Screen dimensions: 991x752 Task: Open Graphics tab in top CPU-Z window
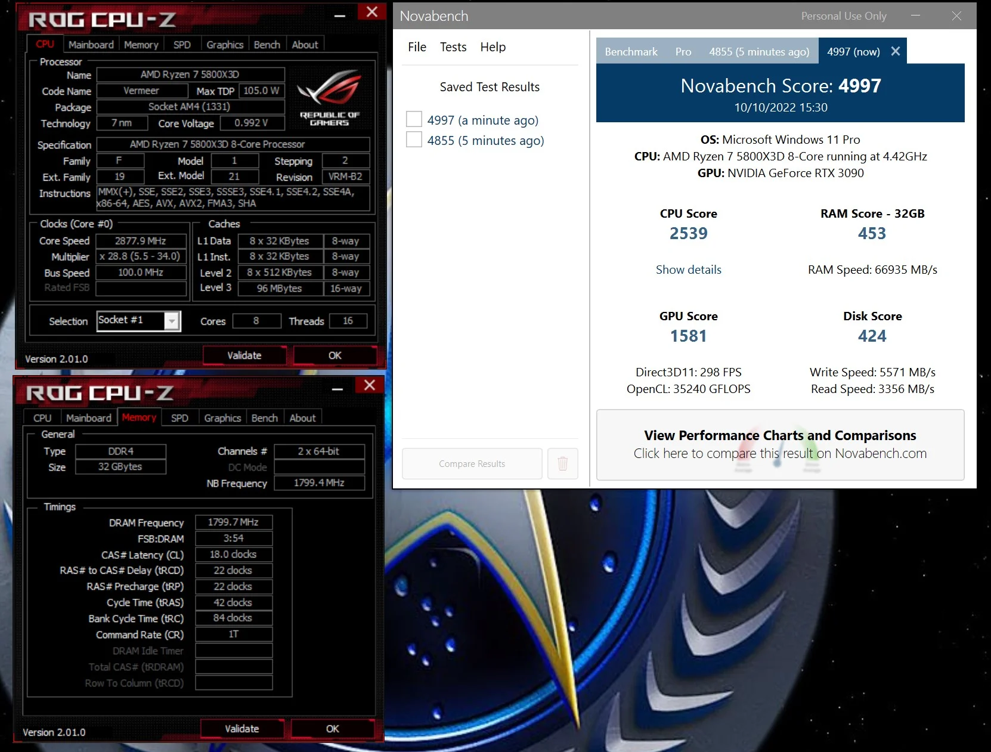(225, 45)
